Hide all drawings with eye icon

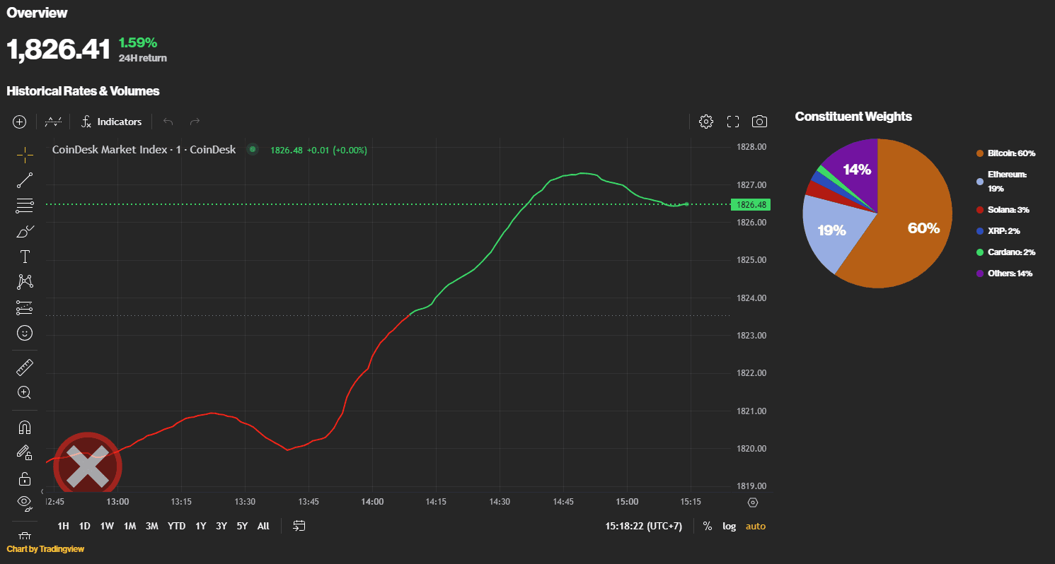(x=25, y=503)
